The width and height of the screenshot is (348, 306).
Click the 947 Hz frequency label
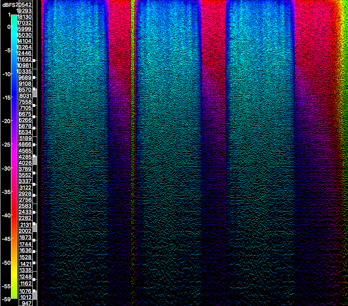click(x=26, y=303)
